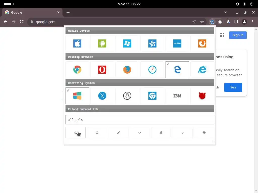Viewport: 258px width, 193px height.
Task: Click the user-agent switcher extension toolbar icon
Action: [x=212, y=22]
